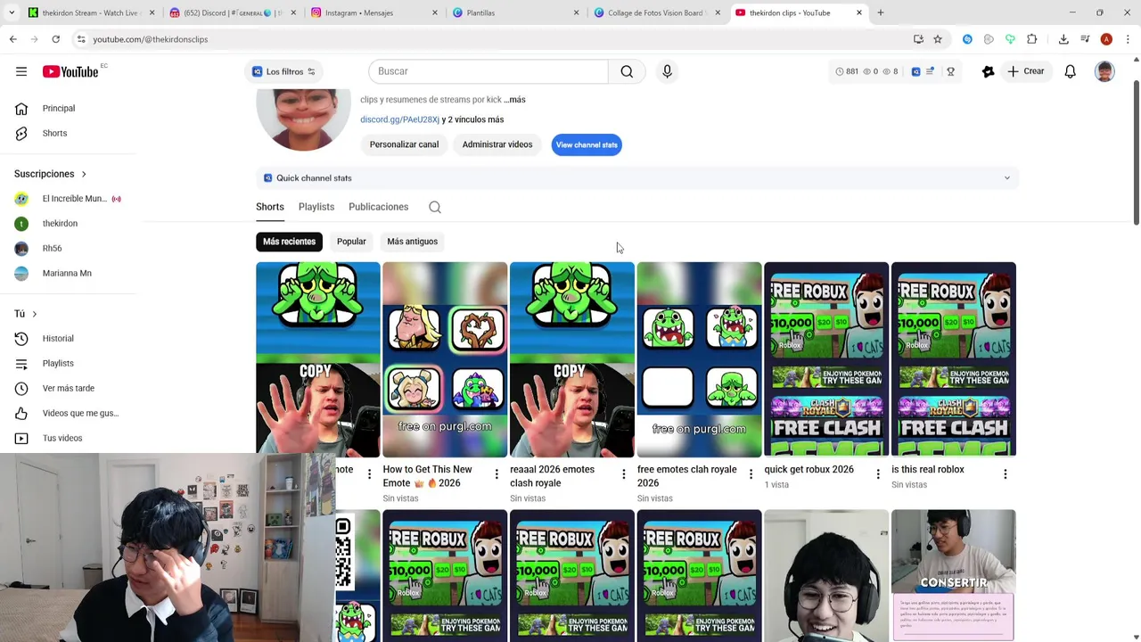
Task: Click the magnifier search button
Action: pyautogui.click(x=627, y=71)
